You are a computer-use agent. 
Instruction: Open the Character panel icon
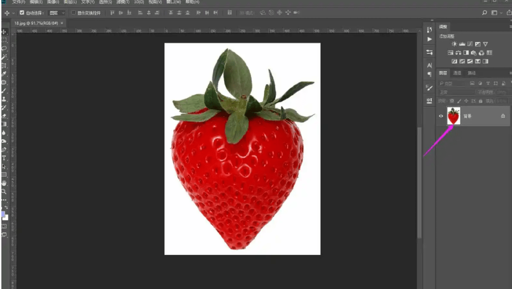pos(429,66)
